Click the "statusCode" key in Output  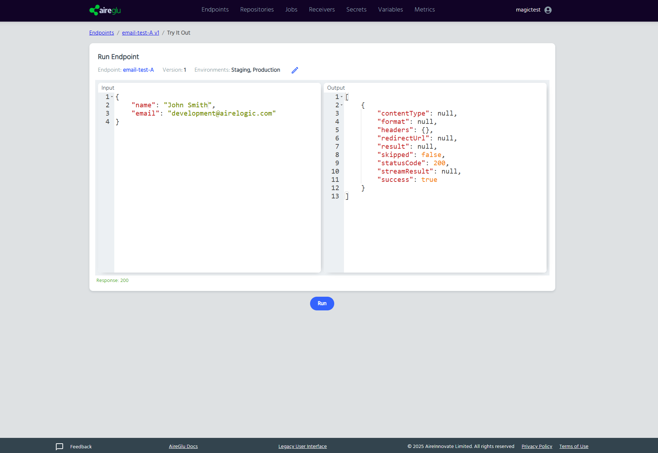[x=401, y=163]
